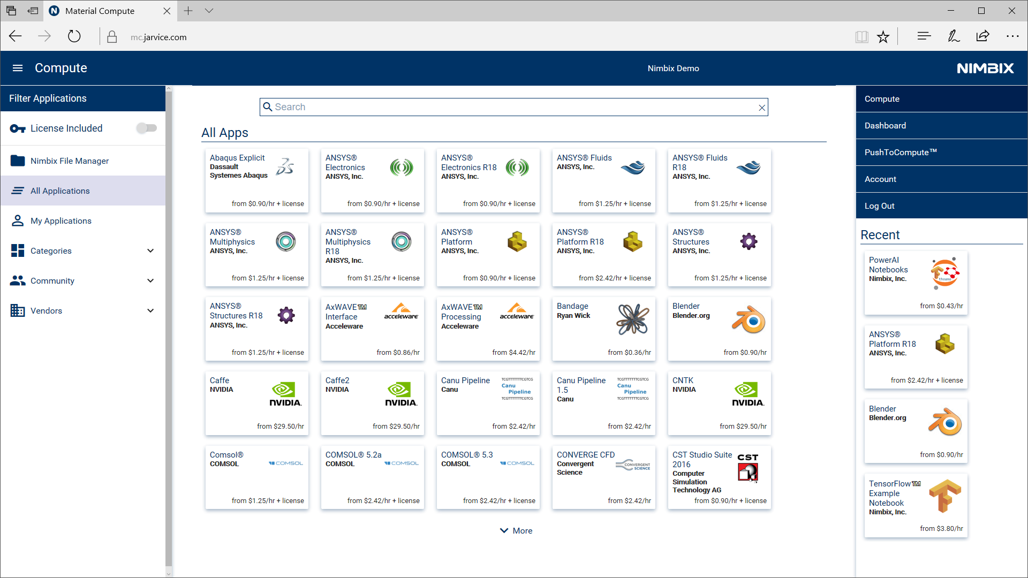Expand the Vendors section

pyautogui.click(x=150, y=310)
